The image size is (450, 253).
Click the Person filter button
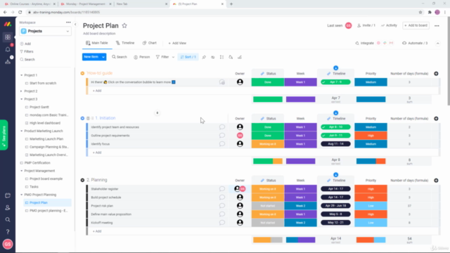coord(142,57)
